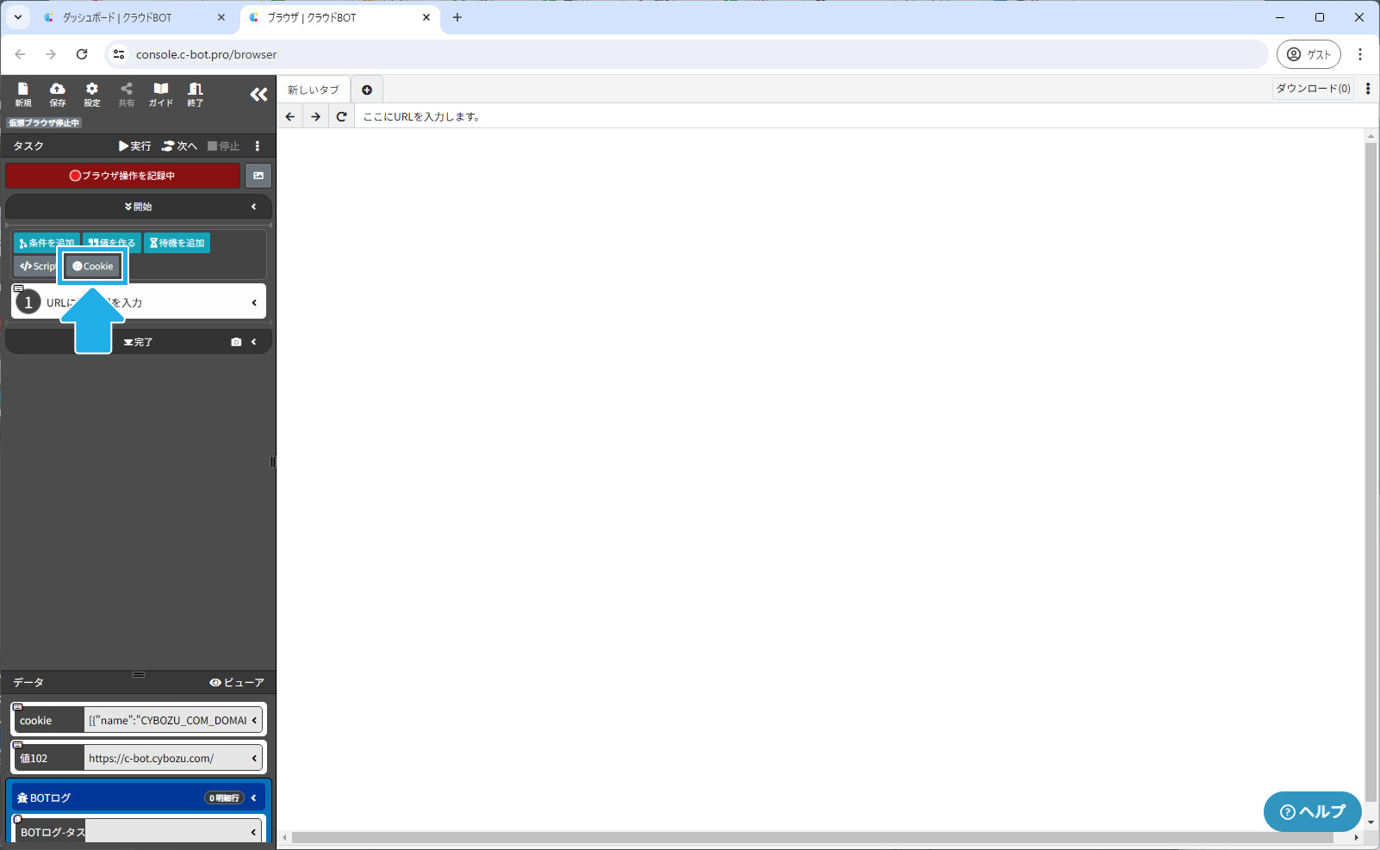Click the 保存 (save) cloud icon
The height and width of the screenshot is (850, 1380).
tap(58, 94)
